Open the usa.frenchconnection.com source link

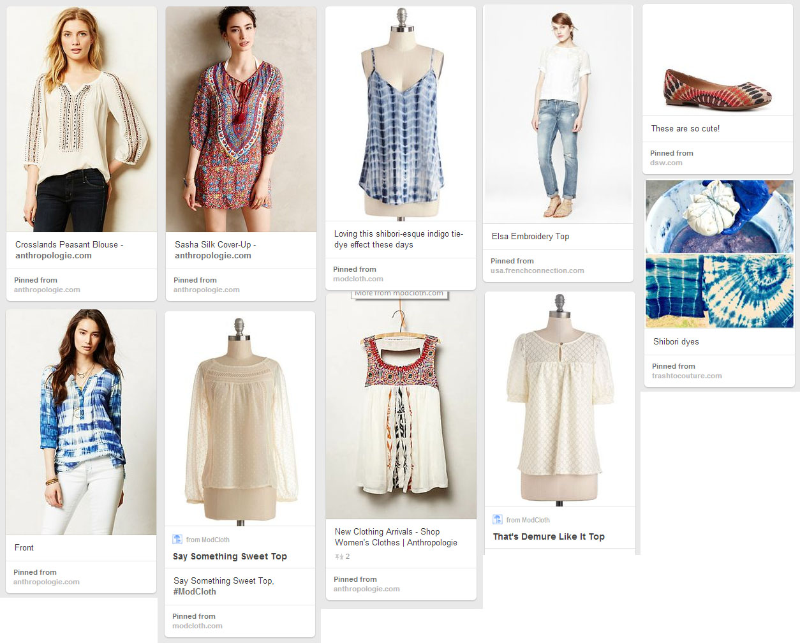pyautogui.click(x=537, y=271)
